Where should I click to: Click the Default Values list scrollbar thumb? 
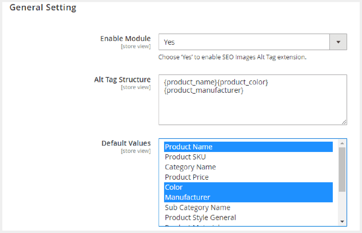(x=342, y=169)
